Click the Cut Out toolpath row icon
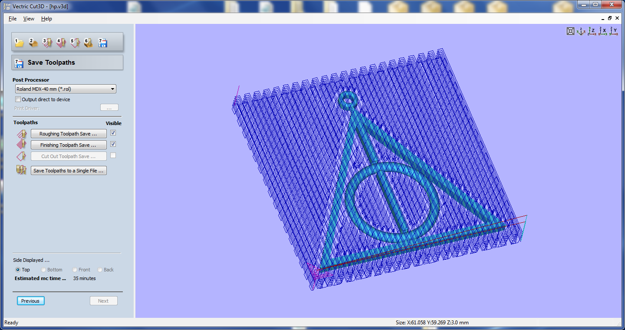 21,156
